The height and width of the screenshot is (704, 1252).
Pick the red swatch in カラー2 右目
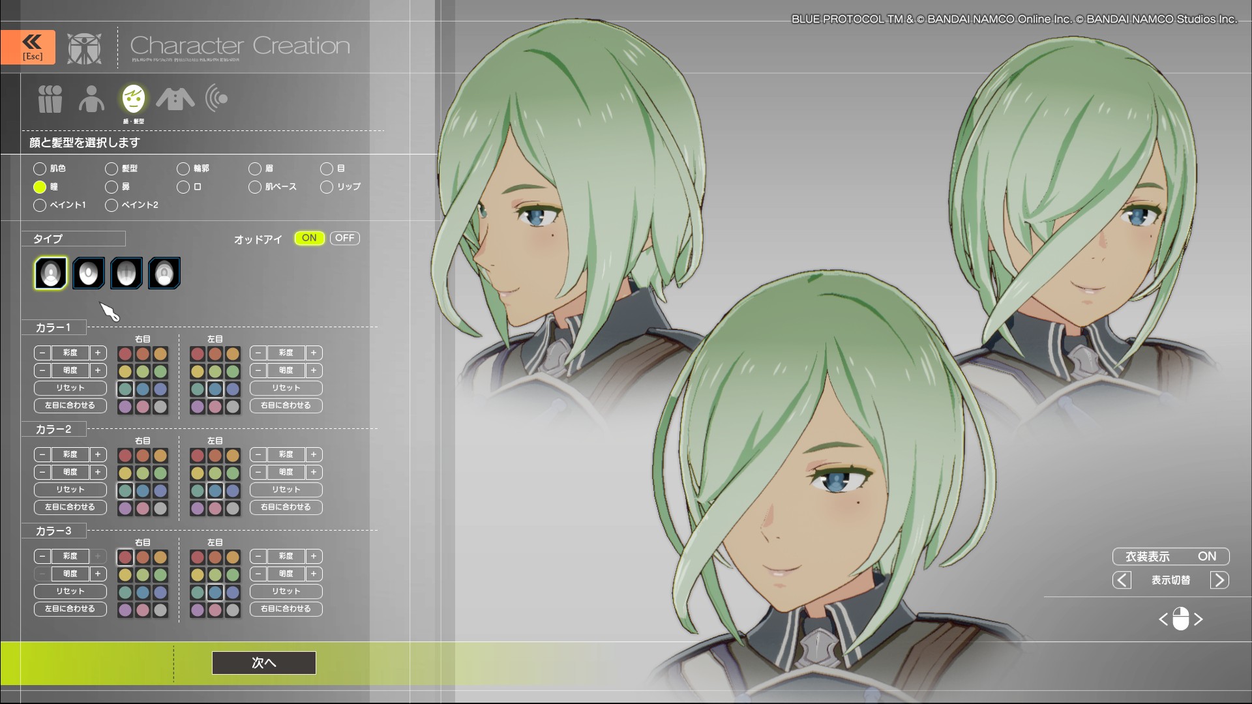pos(125,456)
